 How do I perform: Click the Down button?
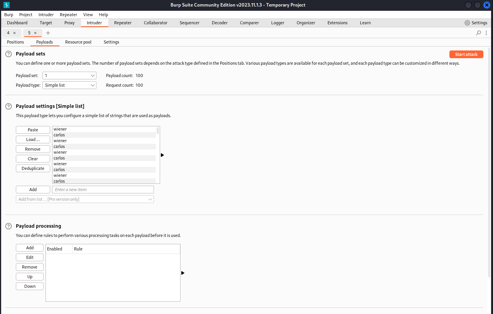point(30,286)
